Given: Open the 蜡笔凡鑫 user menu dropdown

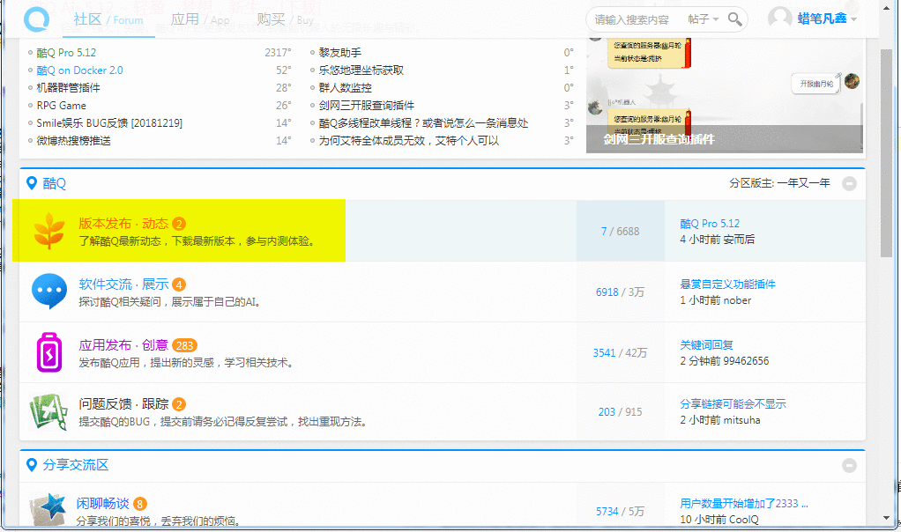Looking at the screenshot, I should 827,18.
